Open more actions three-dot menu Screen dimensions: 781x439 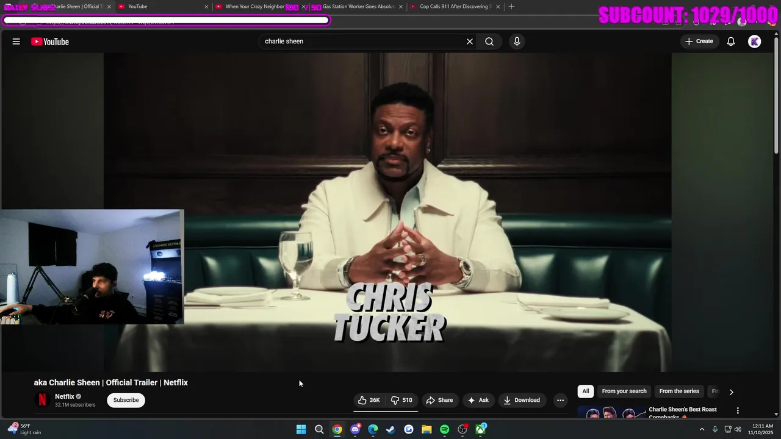[x=560, y=400]
